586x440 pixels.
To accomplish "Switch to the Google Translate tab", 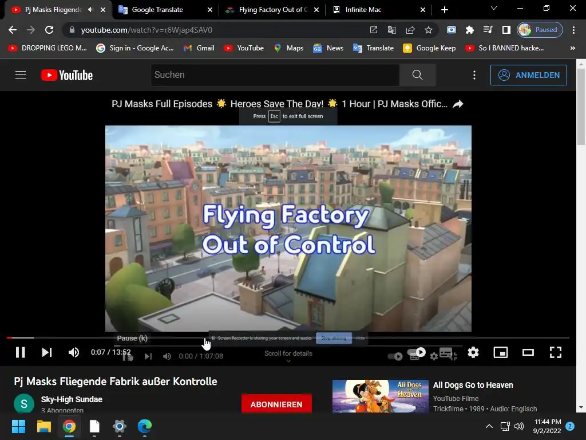I will [165, 10].
